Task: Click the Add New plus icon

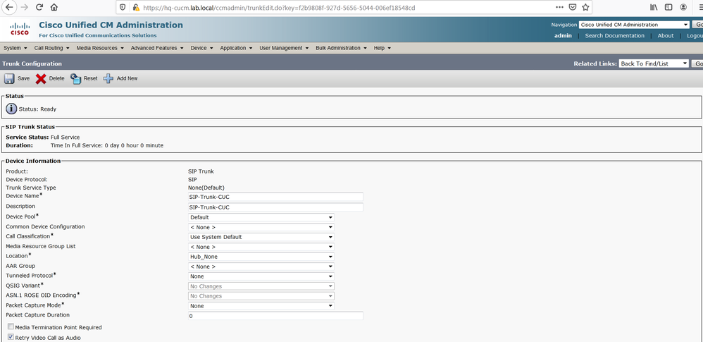Action: pyautogui.click(x=108, y=78)
